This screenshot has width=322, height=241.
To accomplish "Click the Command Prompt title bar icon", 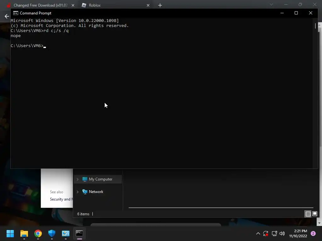I will click(16, 13).
